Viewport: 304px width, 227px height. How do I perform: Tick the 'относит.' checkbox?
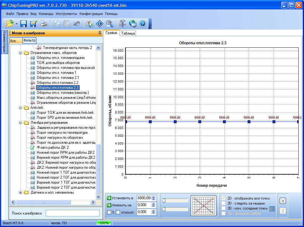click(x=118, y=212)
